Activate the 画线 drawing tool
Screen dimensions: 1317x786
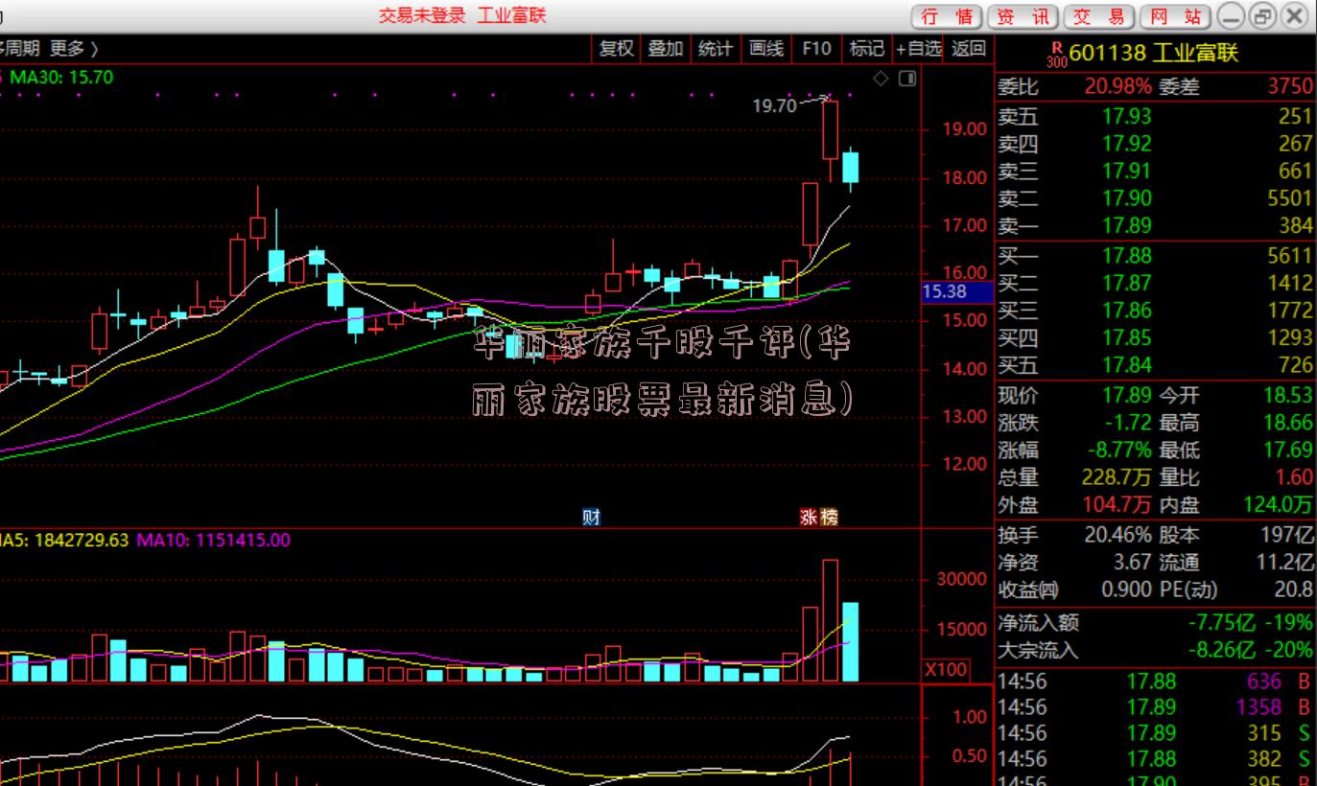[x=765, y=48]
